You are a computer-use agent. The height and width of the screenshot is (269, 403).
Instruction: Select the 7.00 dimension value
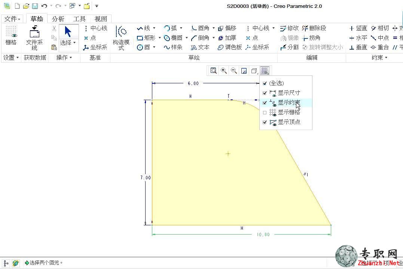(x=146, y=177)
